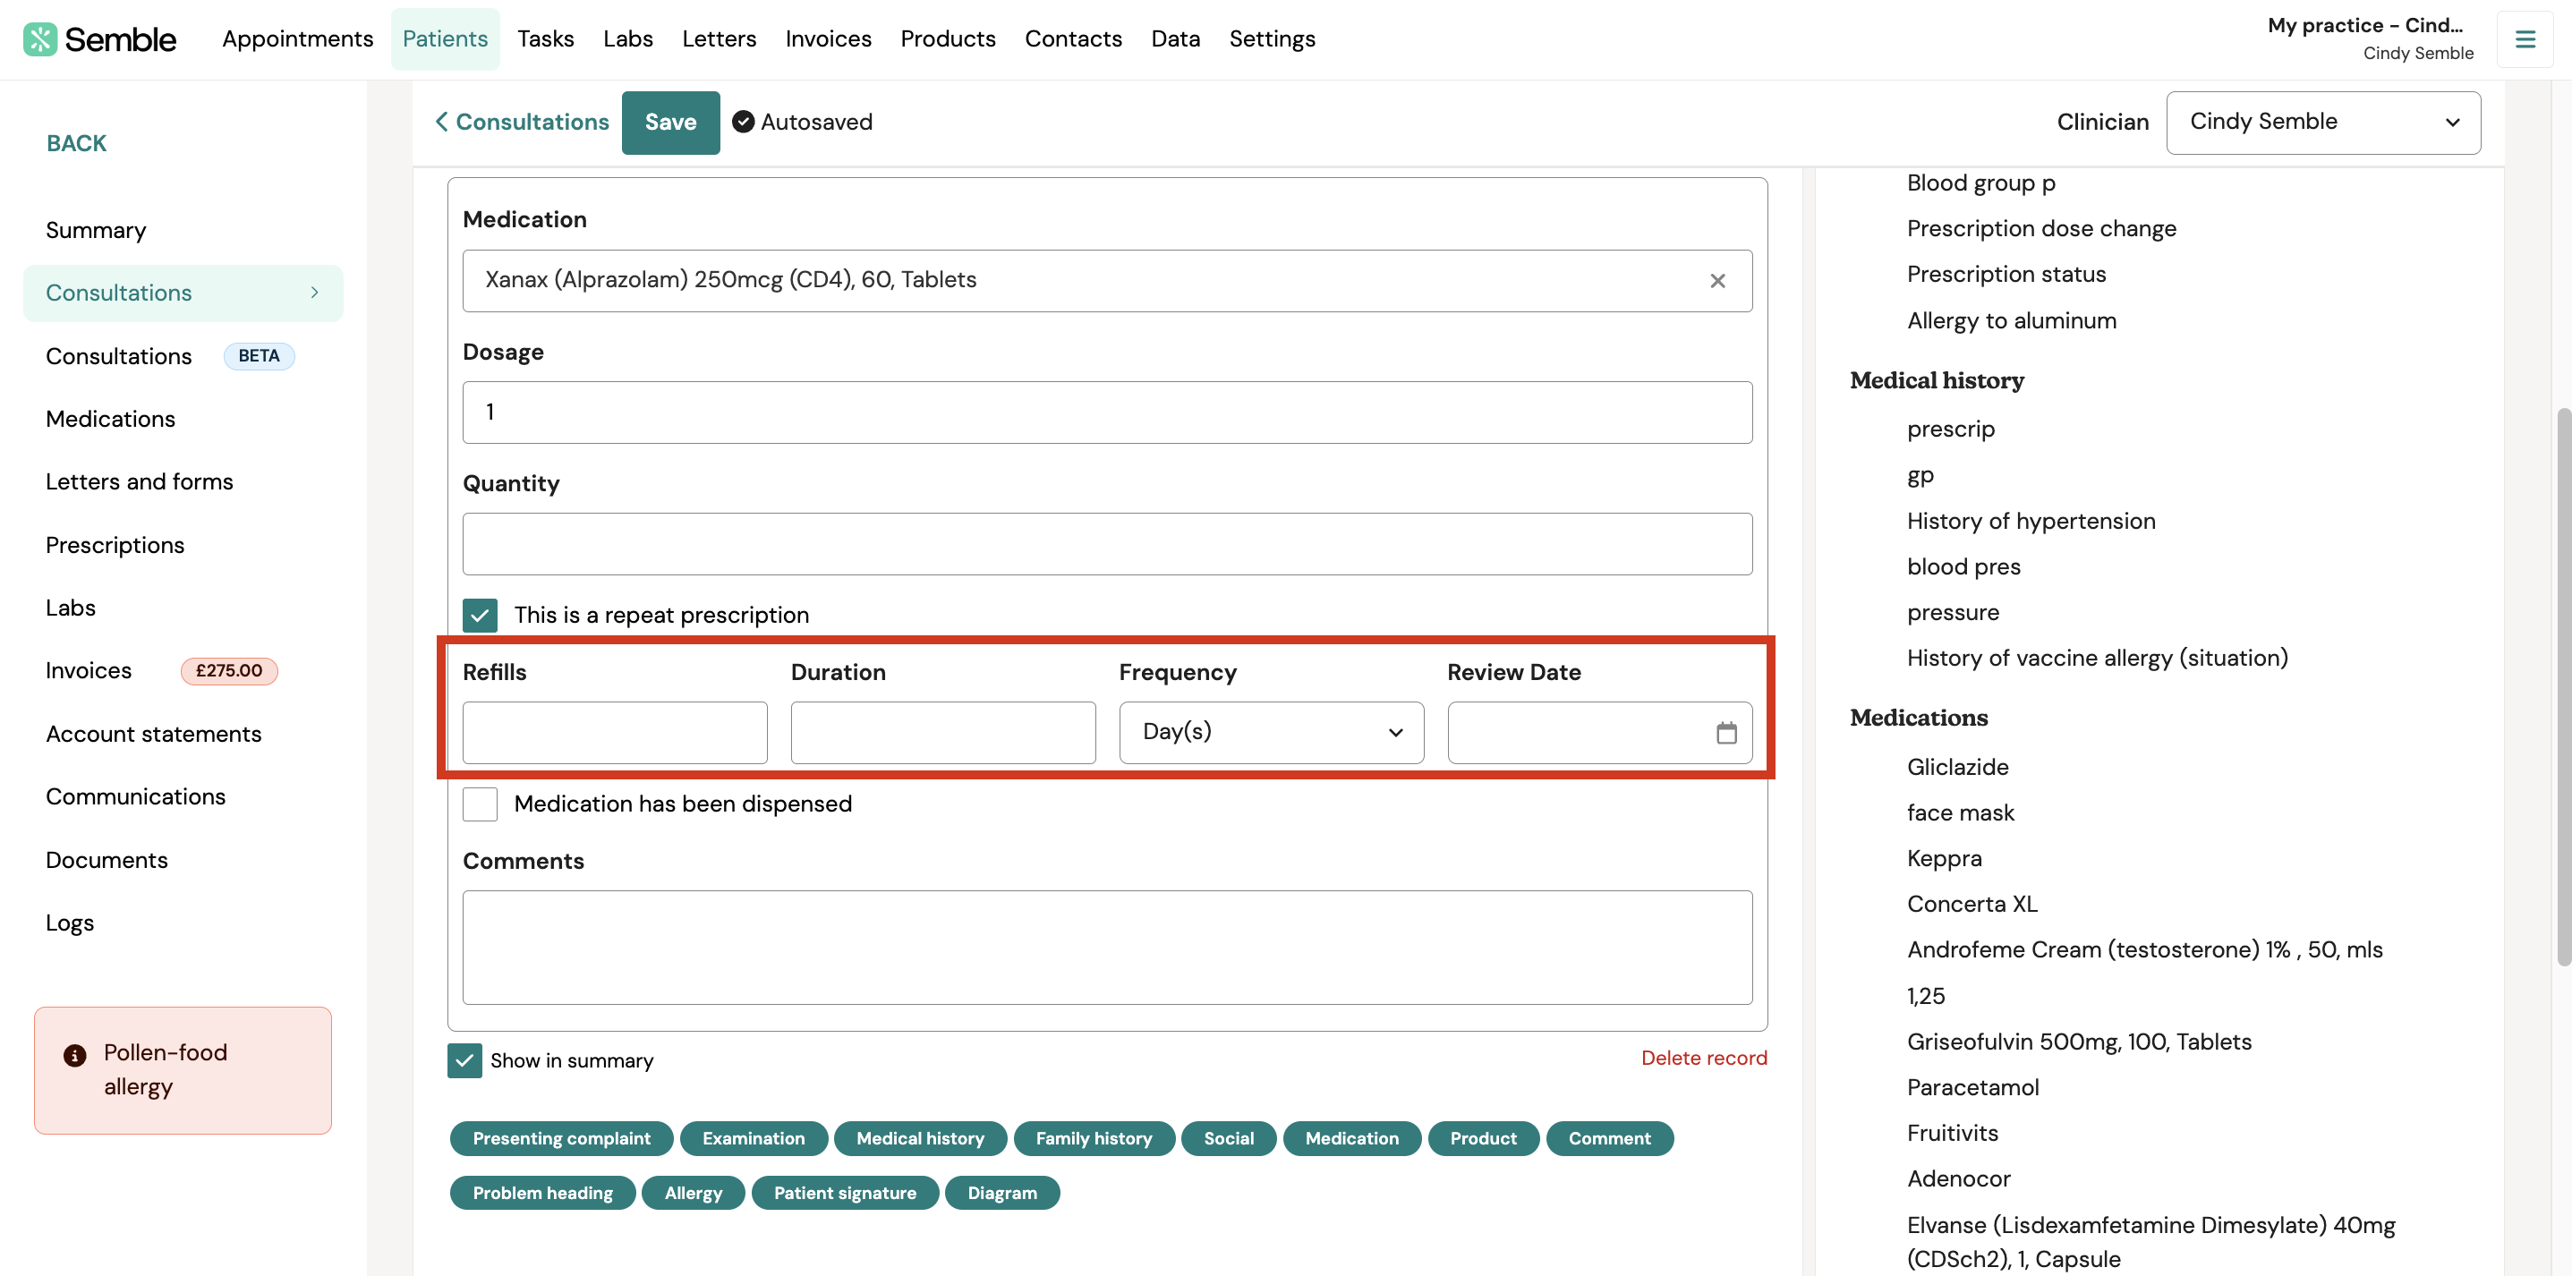Image resolution: width=2572 pixels, height=1276 pixels.
Task: Click the Autosaved checkmark icon
Action: point(743,122)
